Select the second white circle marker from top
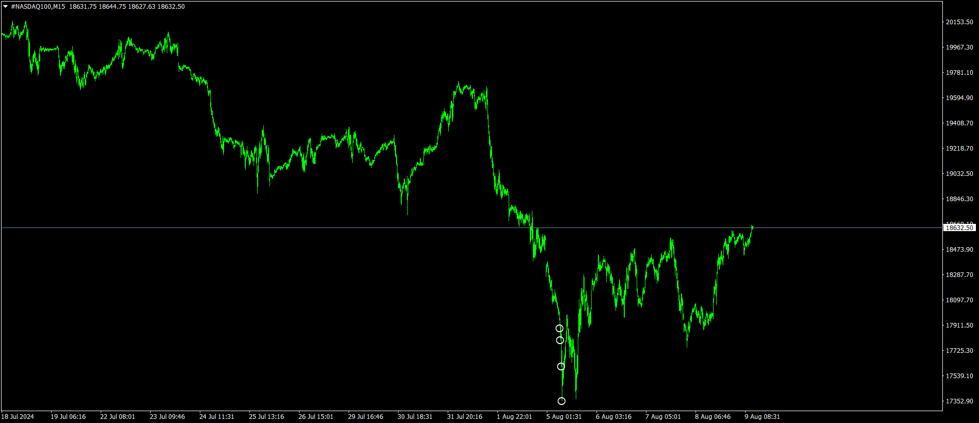 click(x=560, y=340)
